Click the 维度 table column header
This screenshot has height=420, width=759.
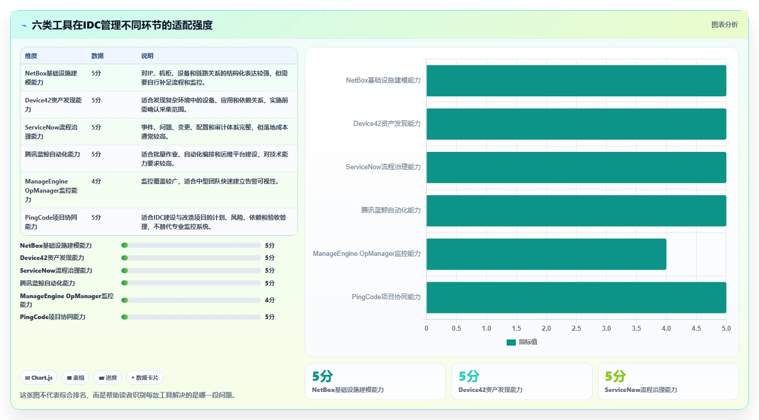31,56
